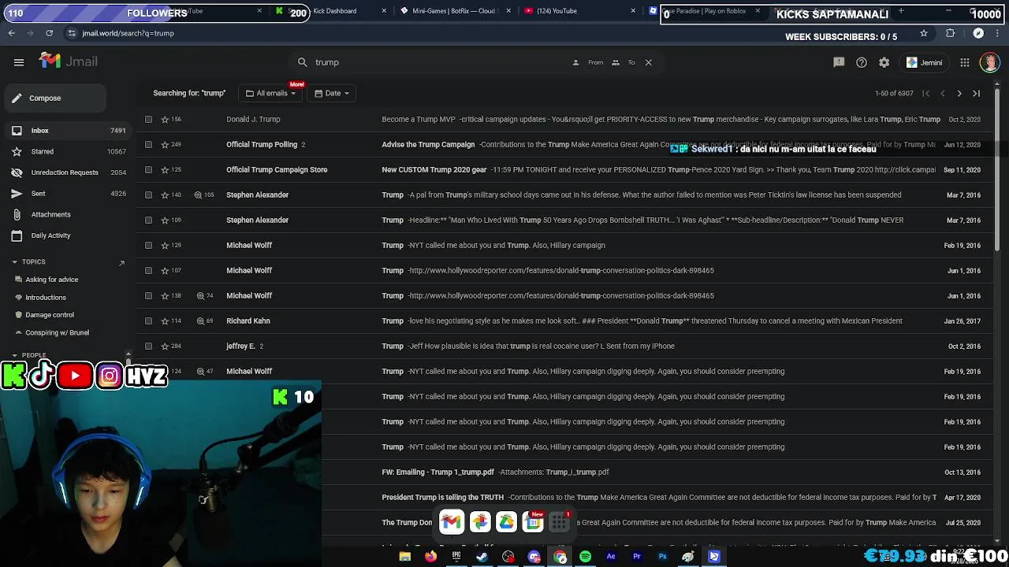1009x567 pixels.
Task: Click the To filter in the search bar
Action: [624, 62]
